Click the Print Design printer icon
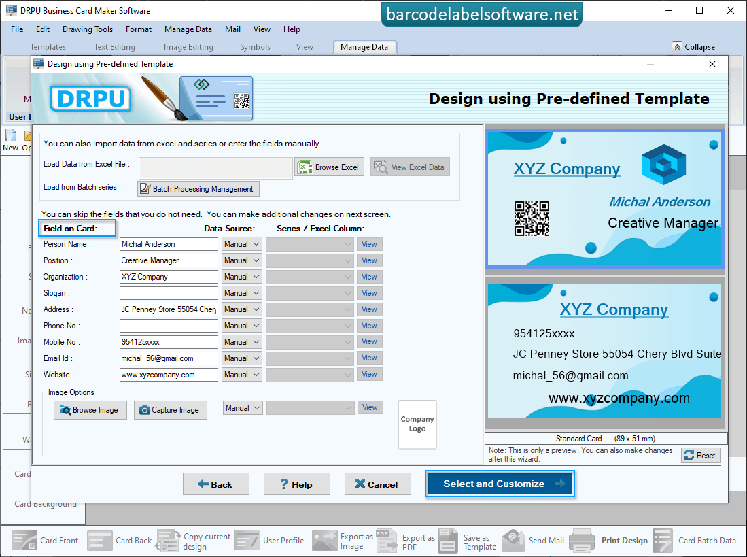The width and height of the screenshot is (747, 557). pos(581,541)
